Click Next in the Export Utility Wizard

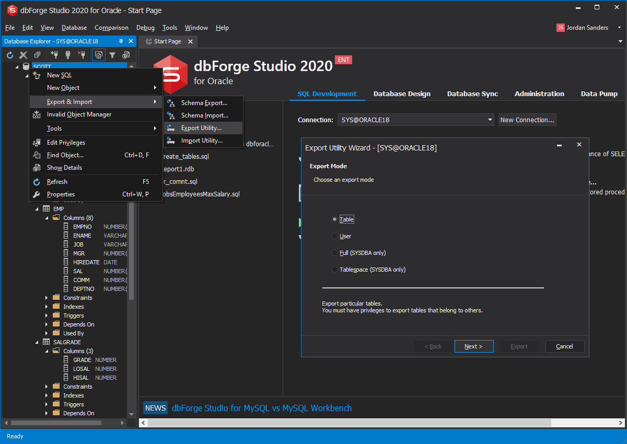(x=474, y=346)
